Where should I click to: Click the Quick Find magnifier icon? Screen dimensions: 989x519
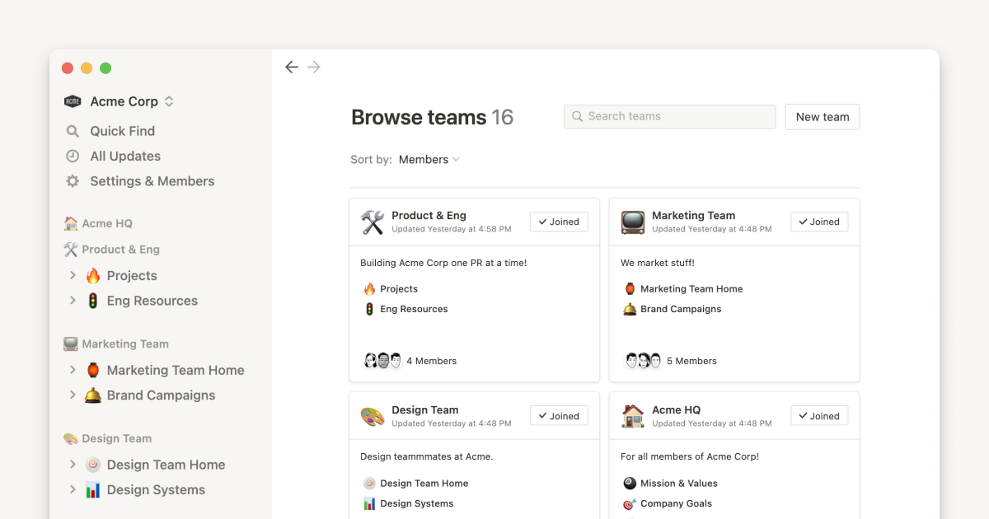(x=73, y=131)
